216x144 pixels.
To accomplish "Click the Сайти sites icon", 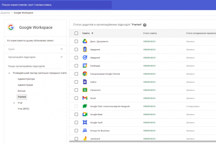I will pyautogui.click(x=85, y=82).
